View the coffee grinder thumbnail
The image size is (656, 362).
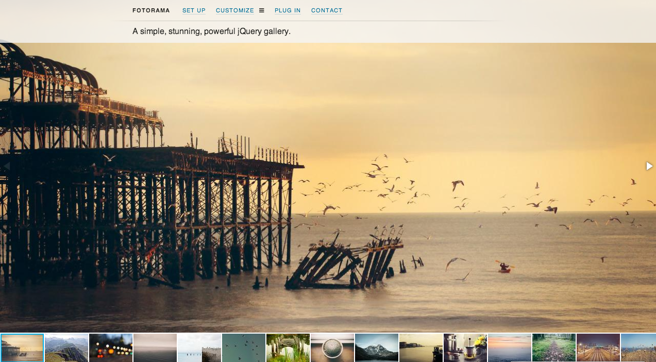point(465,347)
